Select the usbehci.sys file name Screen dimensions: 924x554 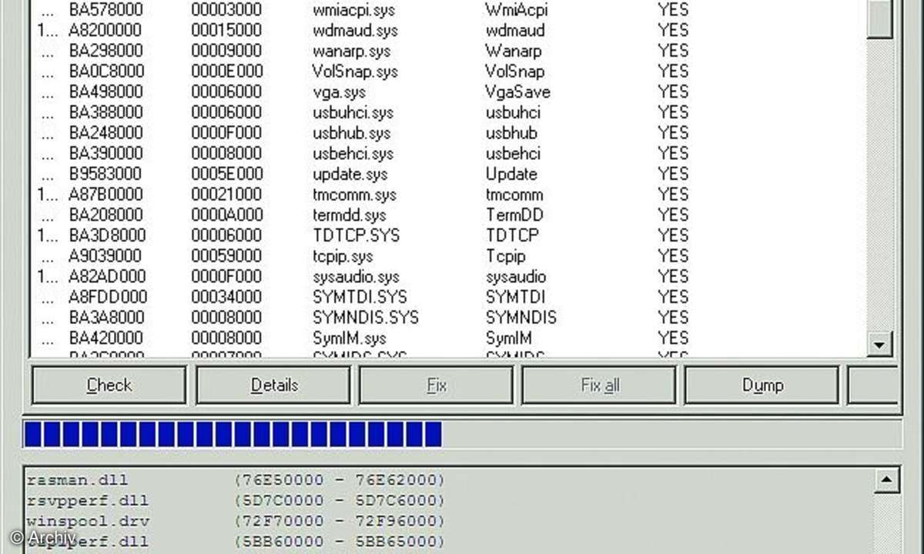[x=353, y=153]
